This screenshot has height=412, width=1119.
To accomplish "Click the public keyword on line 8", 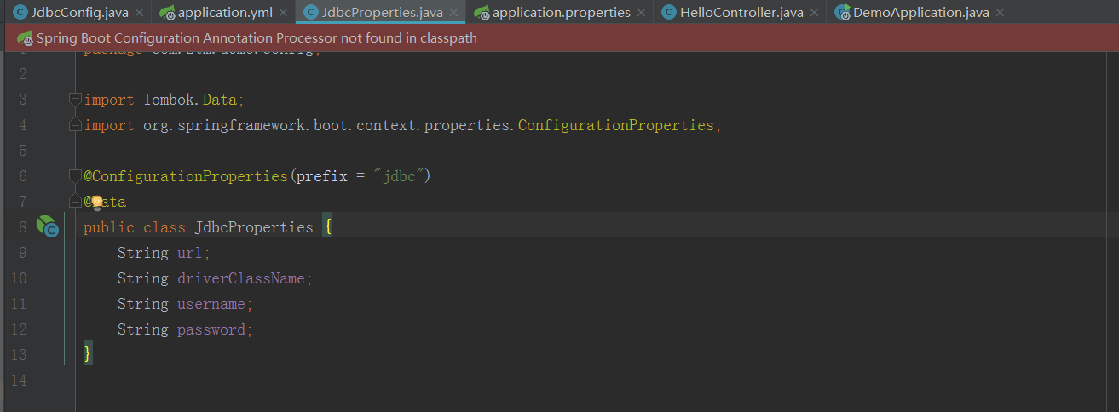I will 108,227.
